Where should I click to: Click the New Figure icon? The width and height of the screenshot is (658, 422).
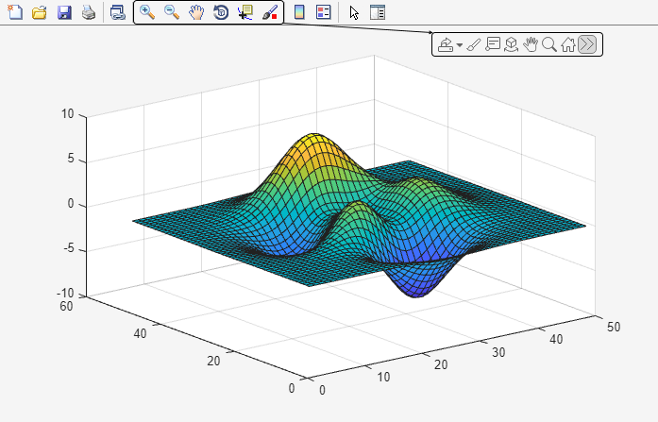[x=14, y=13]
